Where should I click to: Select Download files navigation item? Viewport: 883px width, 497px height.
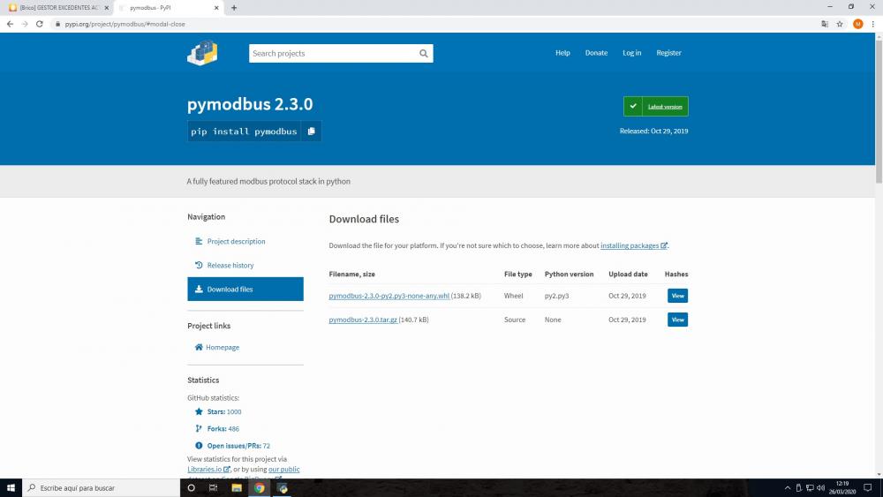pyautogui.click(x=245, y=290)
